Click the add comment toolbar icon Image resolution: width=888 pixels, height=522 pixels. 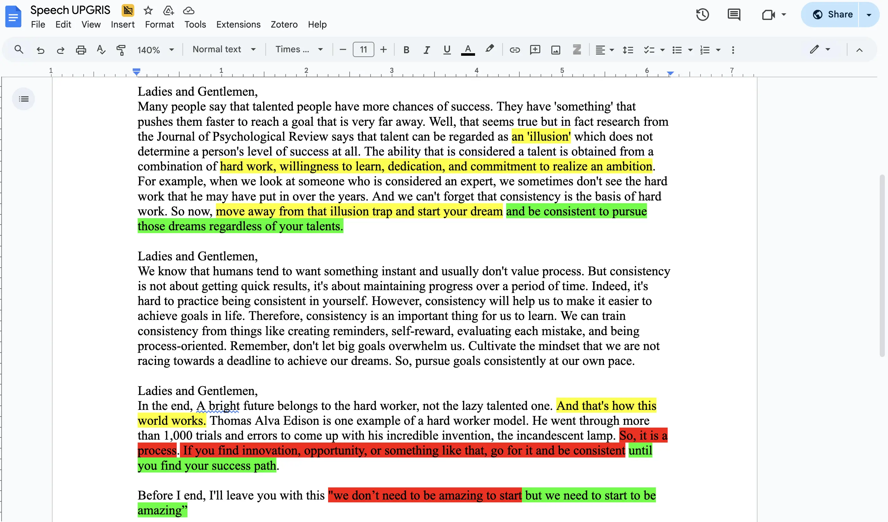tap(535, 50)
